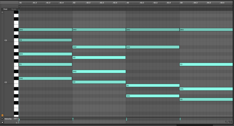
Task: Click the 1/16 grid size label
Action: coord(229,122)
